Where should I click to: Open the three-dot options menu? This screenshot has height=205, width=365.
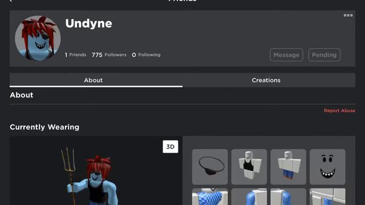pyautogui.click(x=348, y=15)
